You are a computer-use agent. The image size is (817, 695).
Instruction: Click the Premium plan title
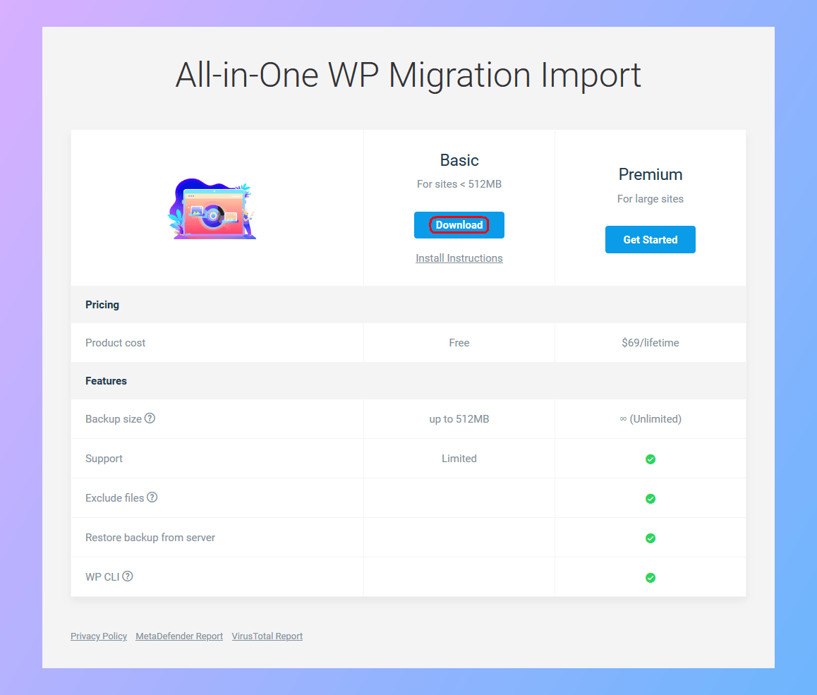point(650,174)
